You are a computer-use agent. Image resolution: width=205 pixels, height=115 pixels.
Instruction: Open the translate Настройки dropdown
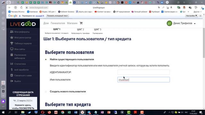[x=192, y=16]
